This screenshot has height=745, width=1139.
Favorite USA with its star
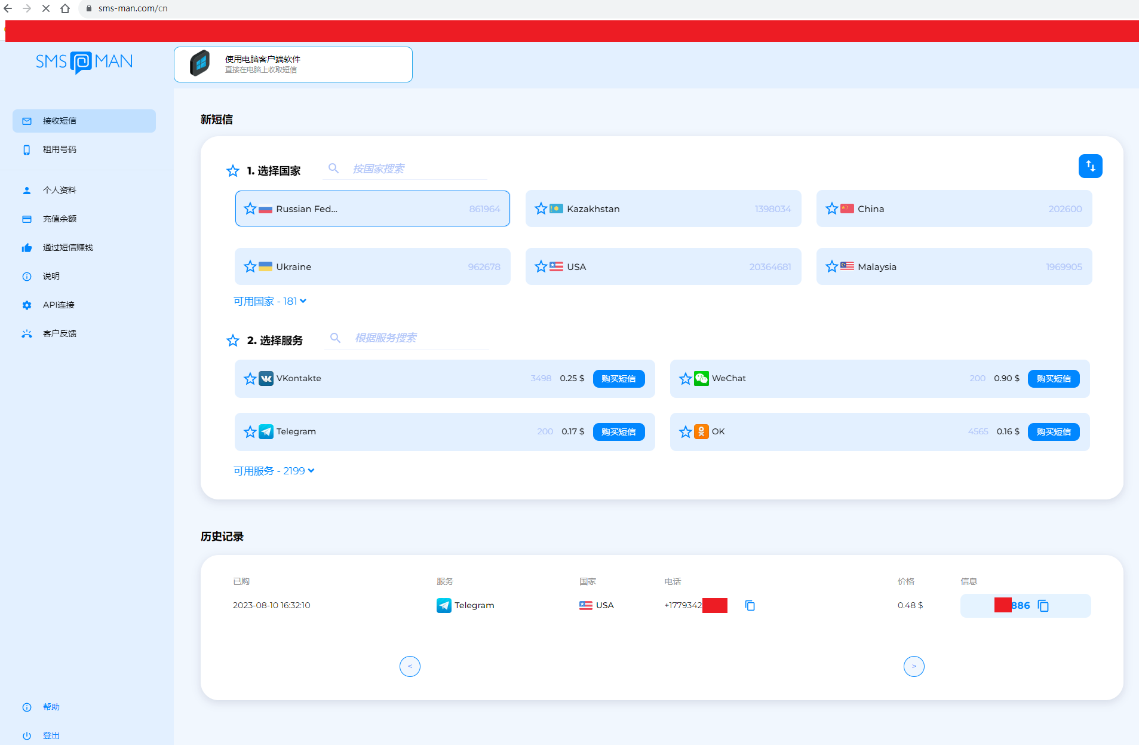541,266
